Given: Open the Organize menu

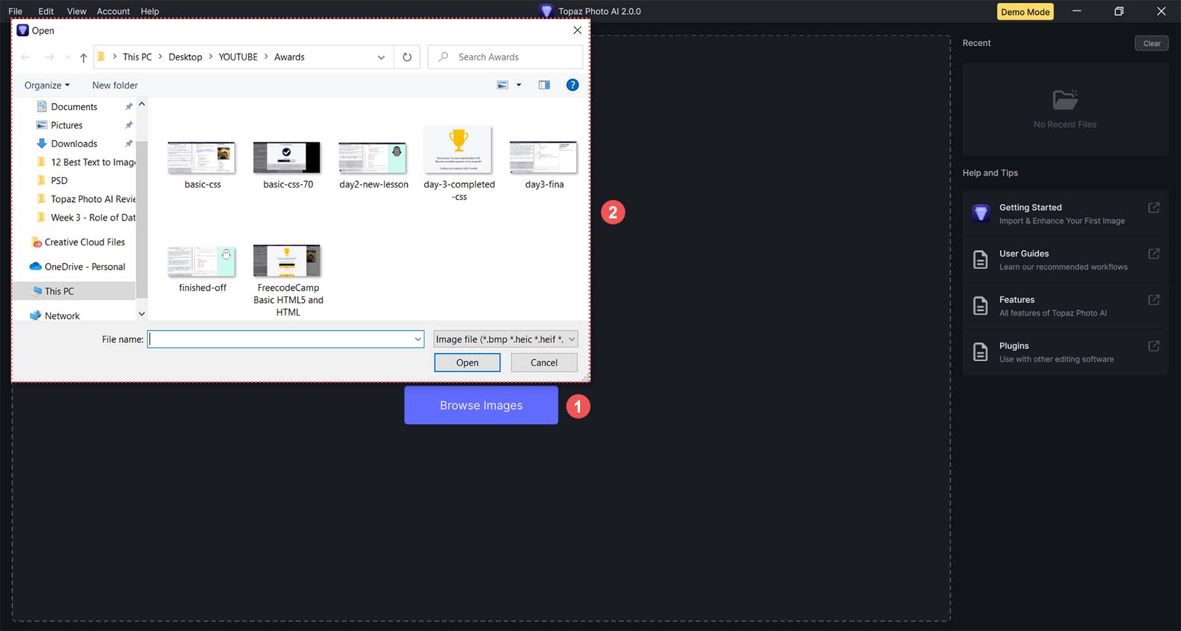Looking at the screenshot, I should (45, 85).
